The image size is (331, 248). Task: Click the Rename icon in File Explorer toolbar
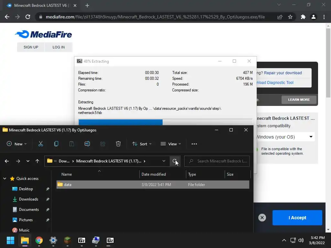(x=87, y=144)
